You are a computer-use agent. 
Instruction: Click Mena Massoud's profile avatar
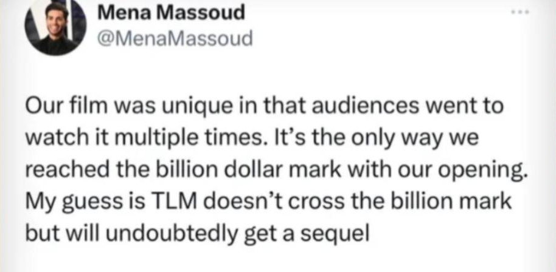(52, 27)
